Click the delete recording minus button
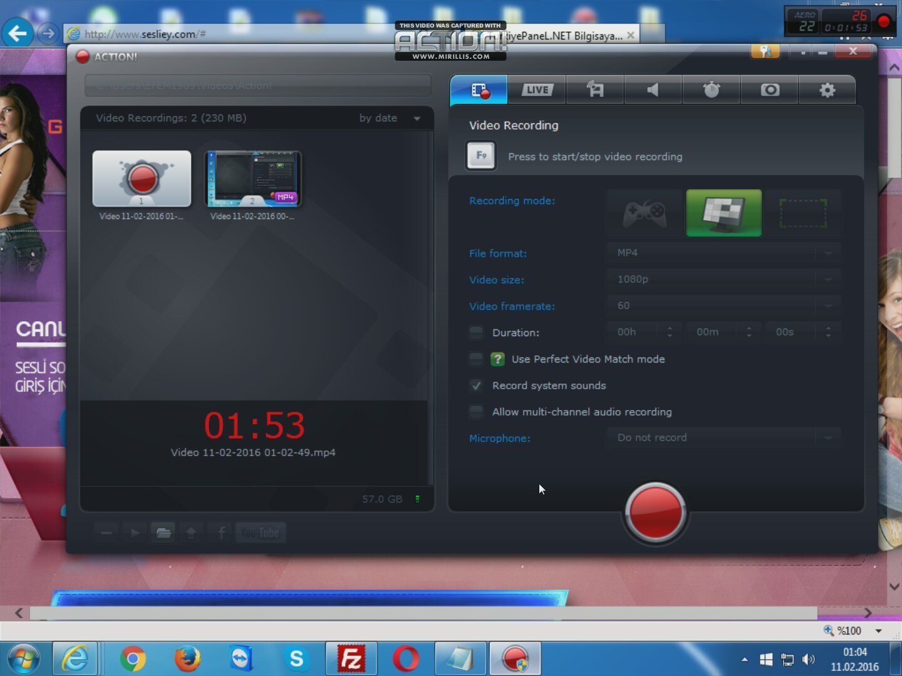This screenshot has height=676, width=902. 106,533
